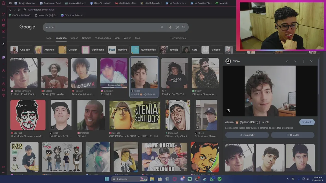Click the site info lock icon

pyautogui.click(x=25, y=10)
